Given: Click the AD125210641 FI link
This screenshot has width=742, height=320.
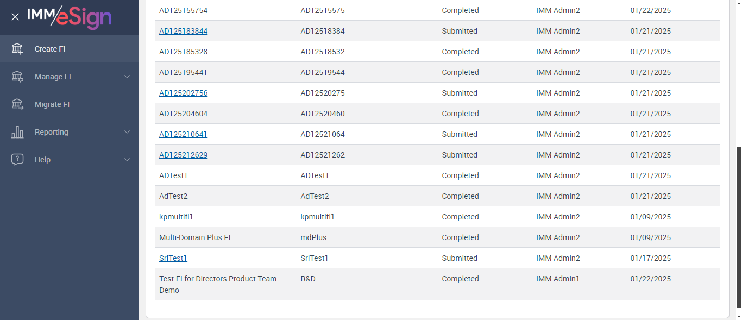Looking at the screenshot, I should [x=183, y=134].
